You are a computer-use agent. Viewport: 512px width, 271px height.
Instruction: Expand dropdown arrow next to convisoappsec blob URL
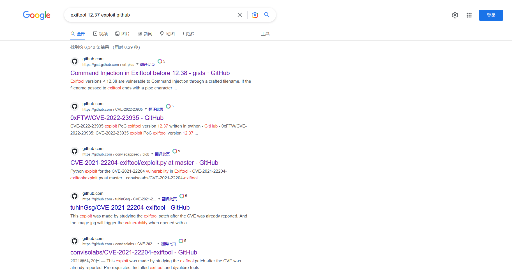pyautogui.click(x=152, y=154)
